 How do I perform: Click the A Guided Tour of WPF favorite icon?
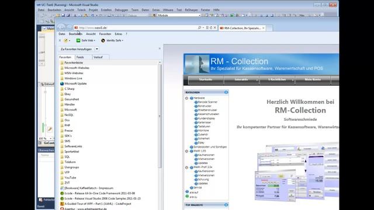[62, 204]
